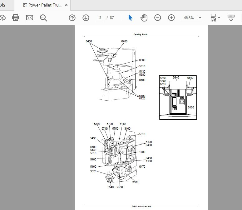This screenshot has width=242, height=210.
Task: Click the page number field showing 3
Action: click(100, 18)
